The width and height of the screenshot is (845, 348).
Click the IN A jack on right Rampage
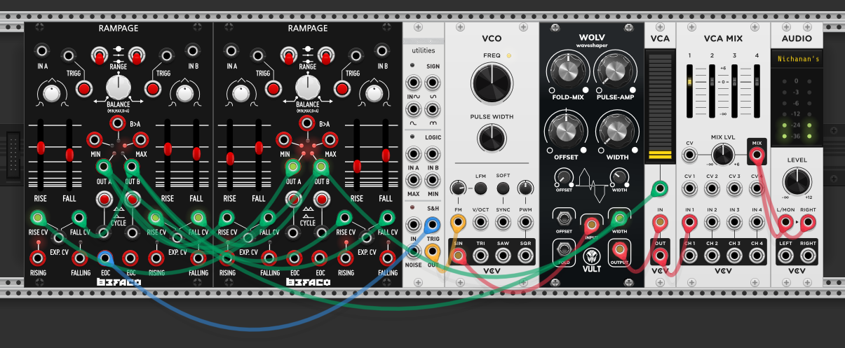tap(232, 50)
